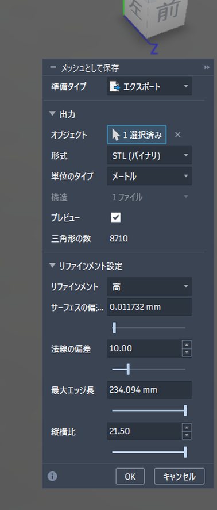
Task: Click the 法線の偏差 10.00 input field
Action: click(145, 348)
